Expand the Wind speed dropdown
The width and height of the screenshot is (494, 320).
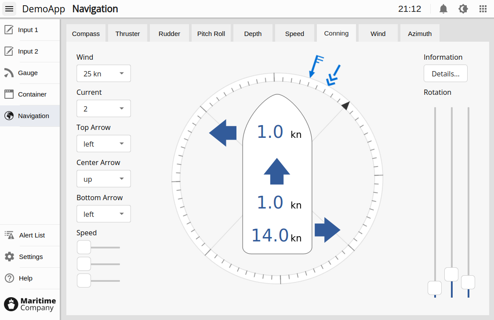point(104,74)
